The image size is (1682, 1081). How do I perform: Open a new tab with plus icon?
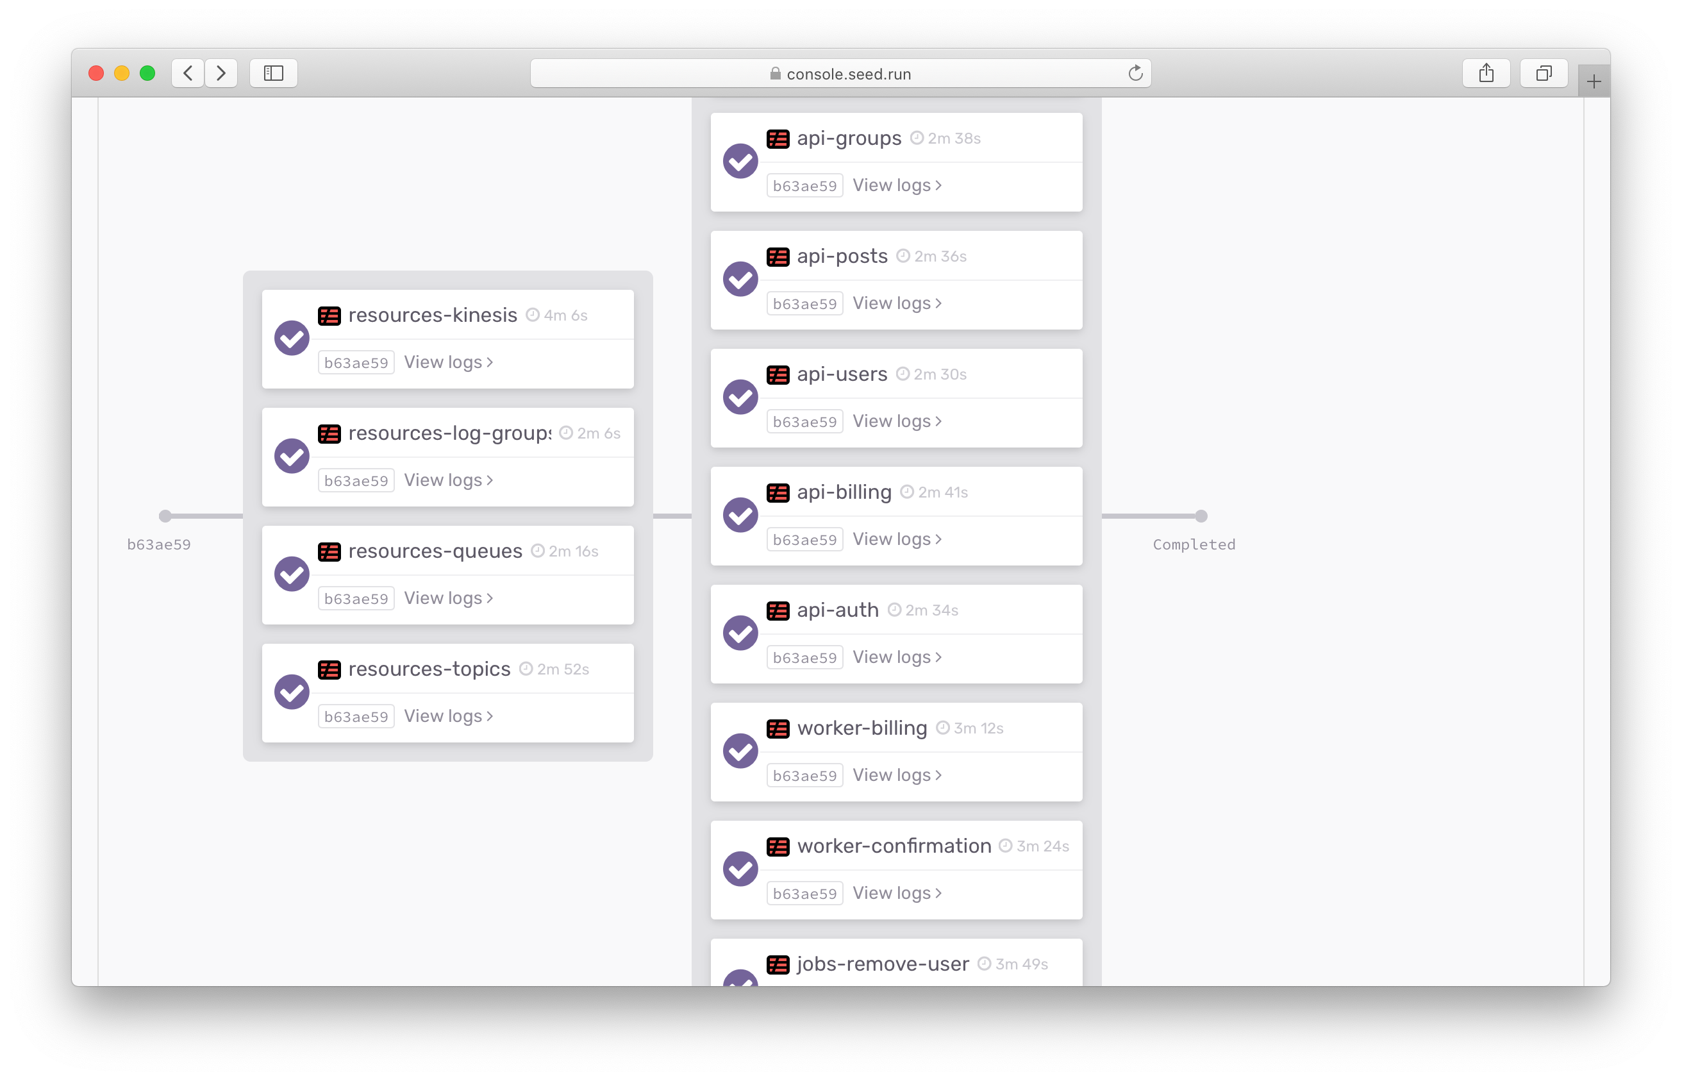(x=1593, y=81)
